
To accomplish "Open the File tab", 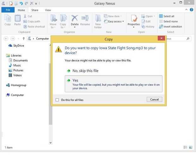I will coord(8,10).
